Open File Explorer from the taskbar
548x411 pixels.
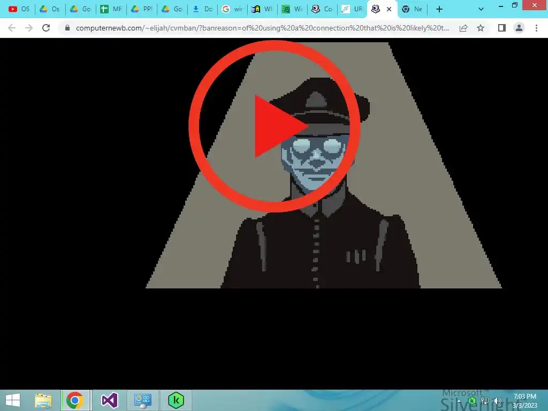pos(43,400)
